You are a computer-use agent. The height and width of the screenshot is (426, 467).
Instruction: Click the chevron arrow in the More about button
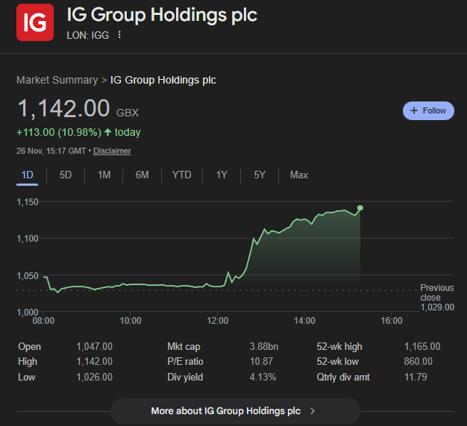coord(313,411)
